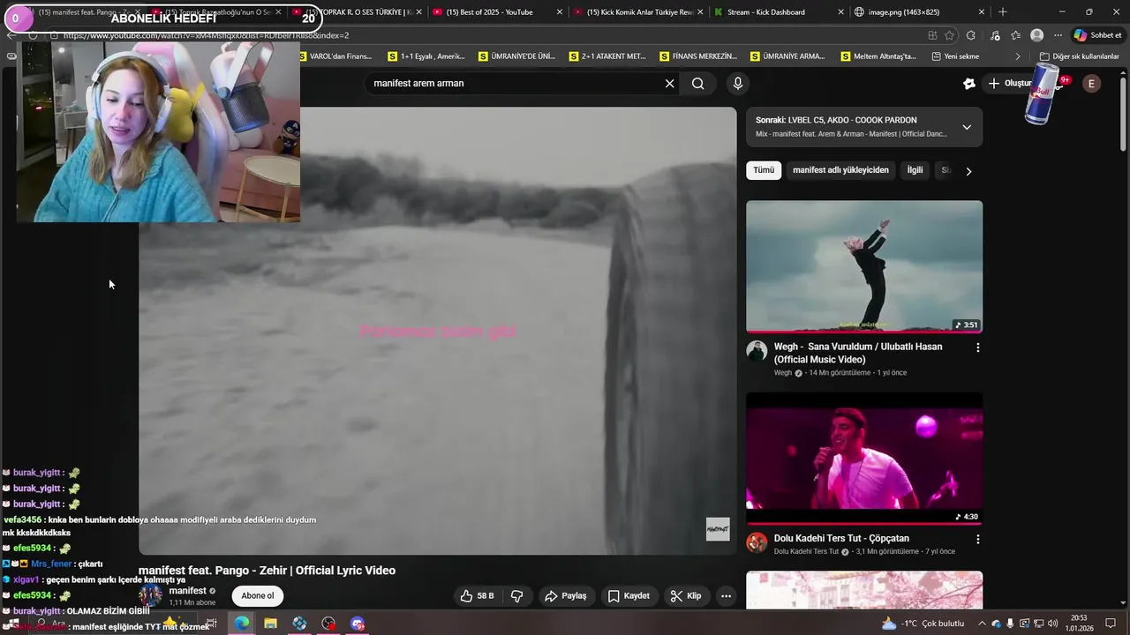
Task: Like the video with the thumbs-up button
Action: [477, 596]
